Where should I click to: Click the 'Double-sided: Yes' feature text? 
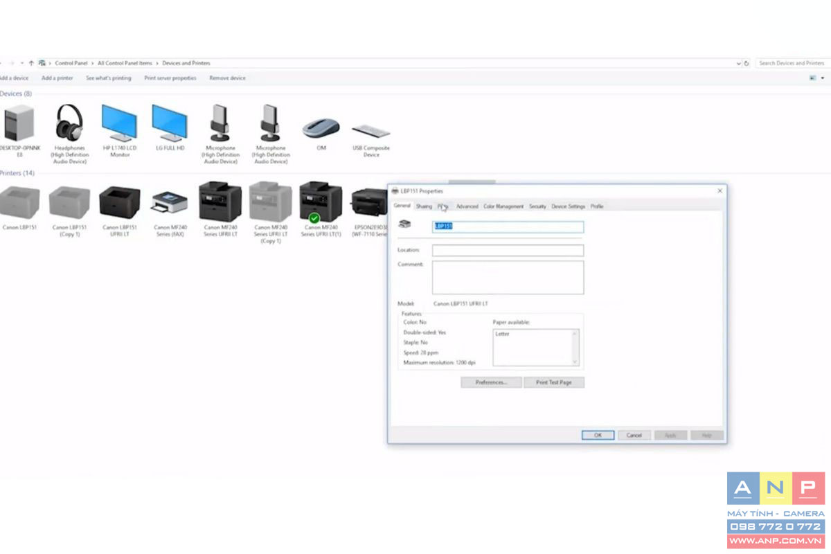pos(425,332)
